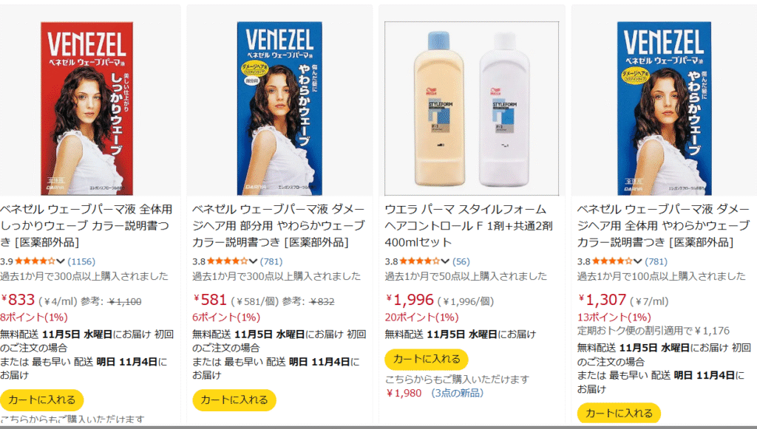Expand the fourth product's 3.8 rating chevron
This screenshot has width=757, height=429.
click(638, 261)
